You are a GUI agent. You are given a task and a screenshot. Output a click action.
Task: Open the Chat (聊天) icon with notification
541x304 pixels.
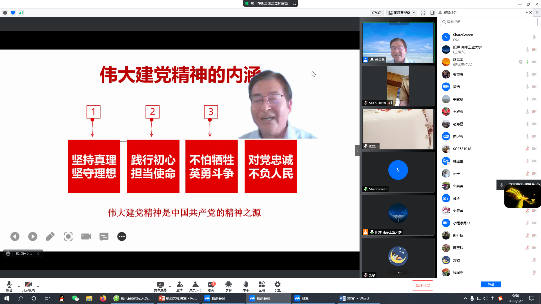[x=211, y=285]
